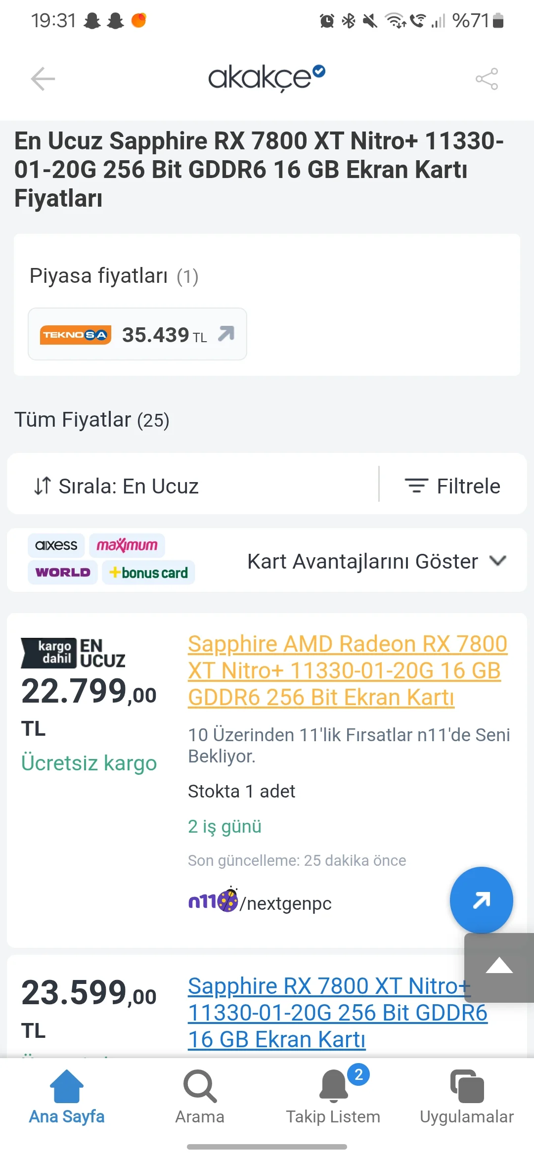Open the Sapphire AMD Radeon RX 7800 listing link
This screenshot has width=534, height=1157.
click(x=347, y=670)
